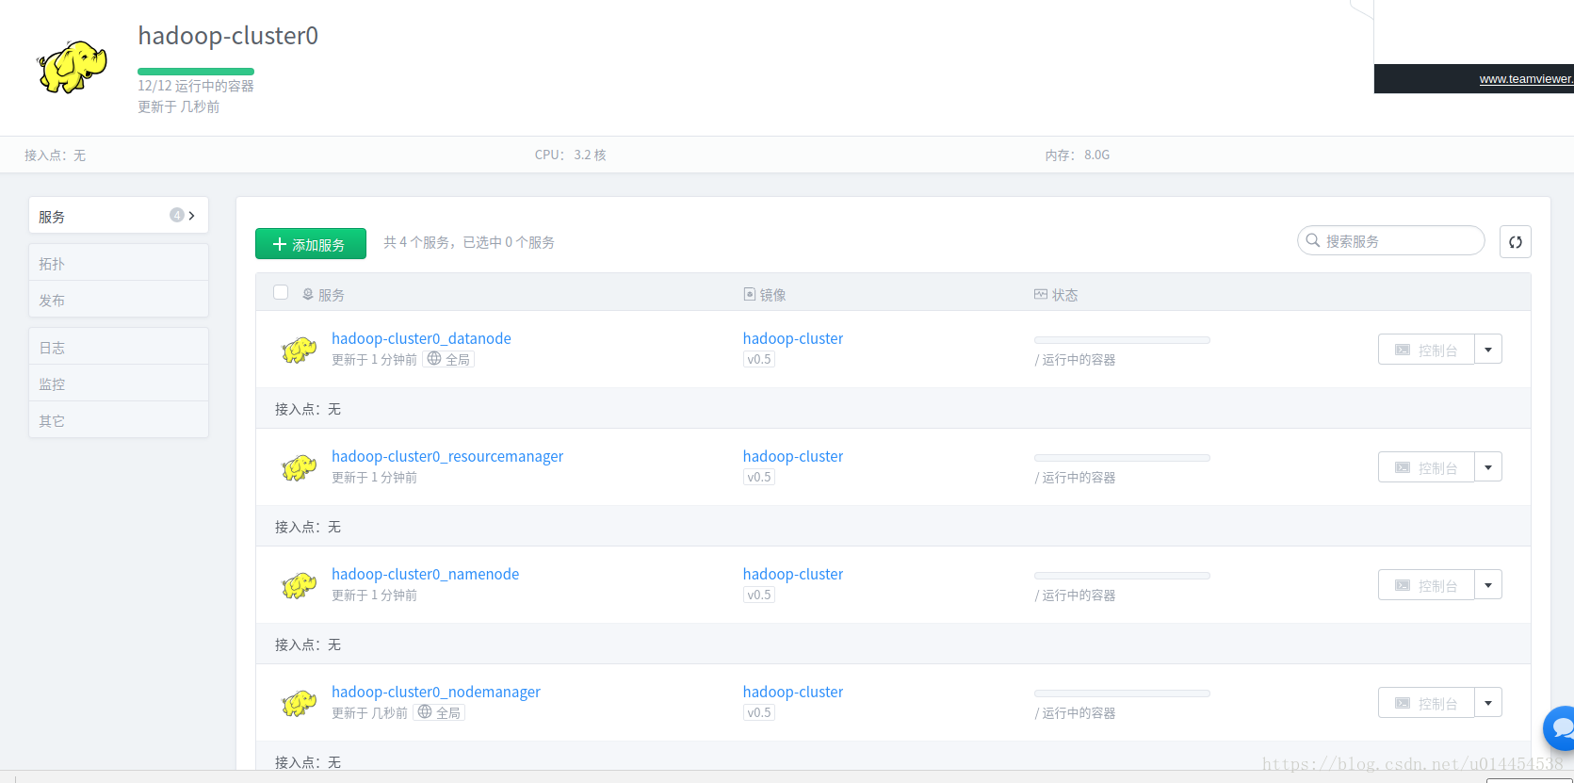Click the globe icon in nodemanager row
Image resolution: width=1574 pixels, height=783 pixels.
click(x=425, y=712)
